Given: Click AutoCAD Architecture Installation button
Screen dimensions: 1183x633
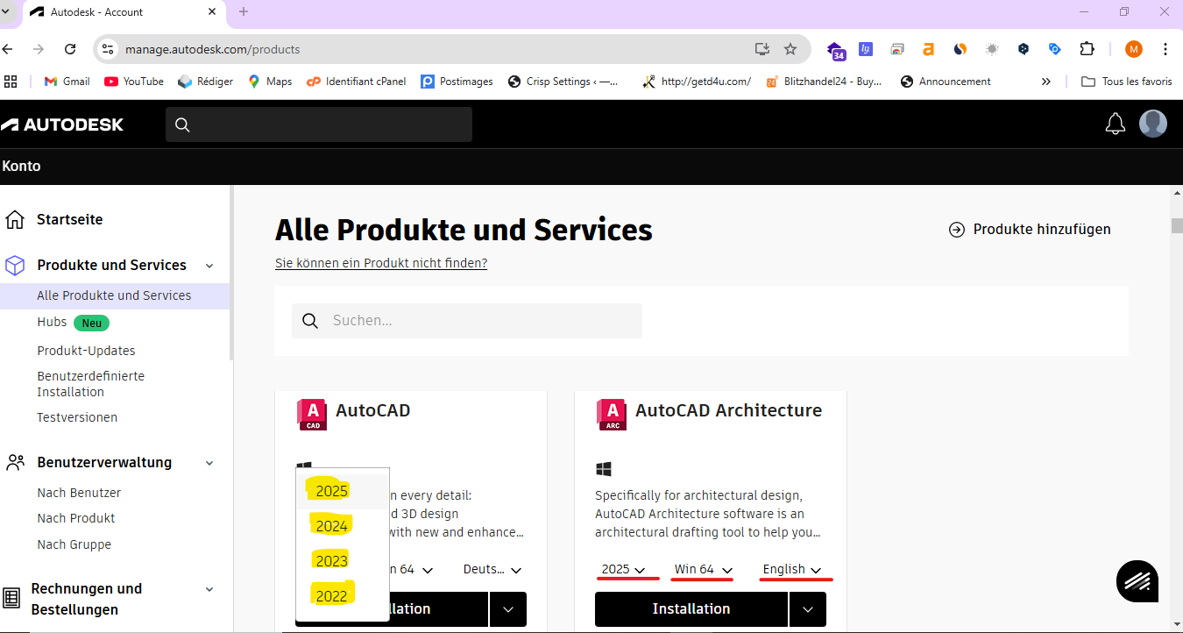Looking at the screenshot, I should [691, 608].
